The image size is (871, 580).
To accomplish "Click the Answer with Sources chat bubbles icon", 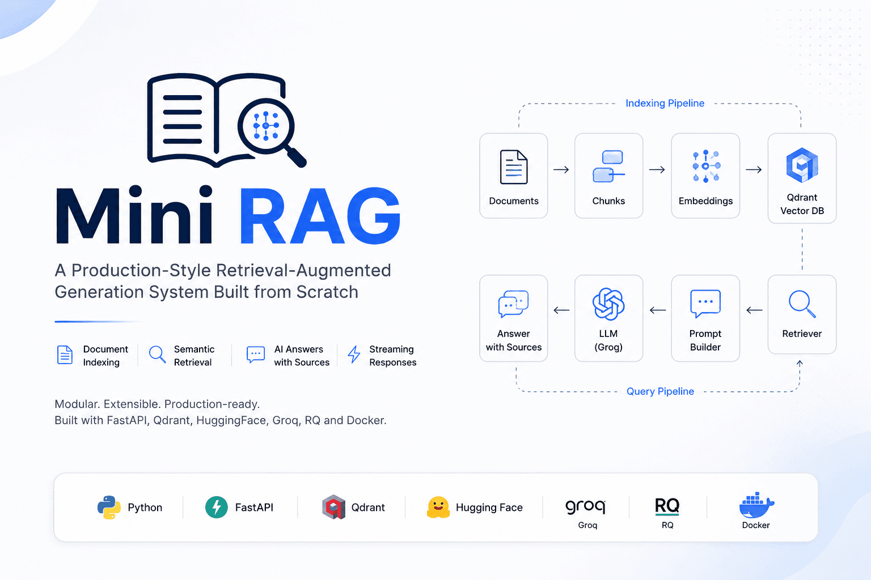I will (x=513, y=304).
